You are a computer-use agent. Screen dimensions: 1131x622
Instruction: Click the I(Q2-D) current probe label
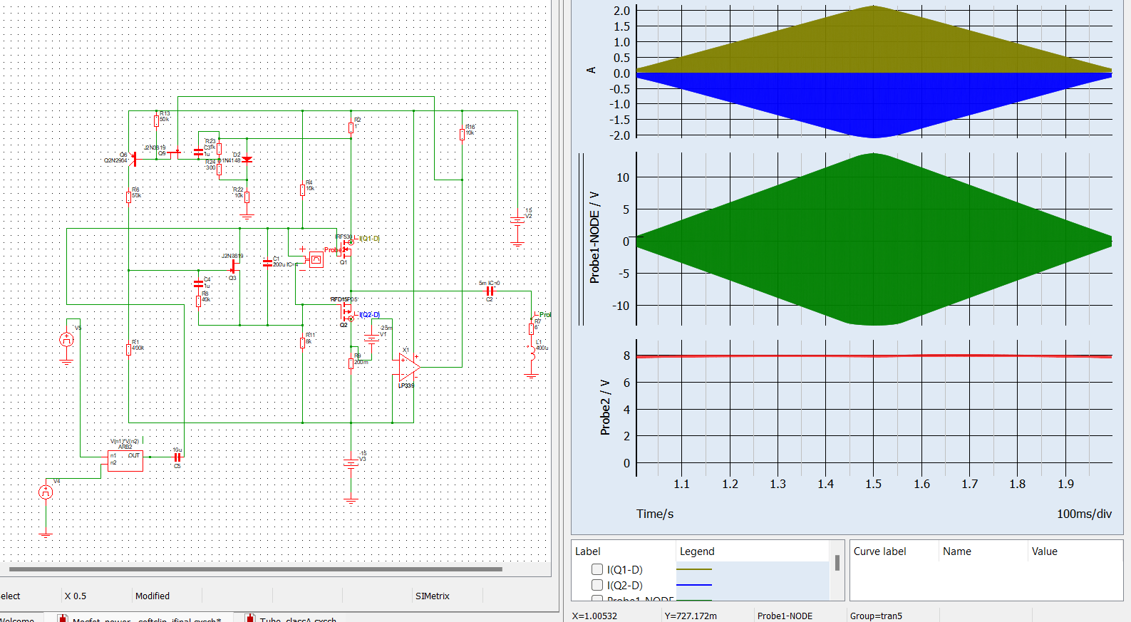coord(369,315)
